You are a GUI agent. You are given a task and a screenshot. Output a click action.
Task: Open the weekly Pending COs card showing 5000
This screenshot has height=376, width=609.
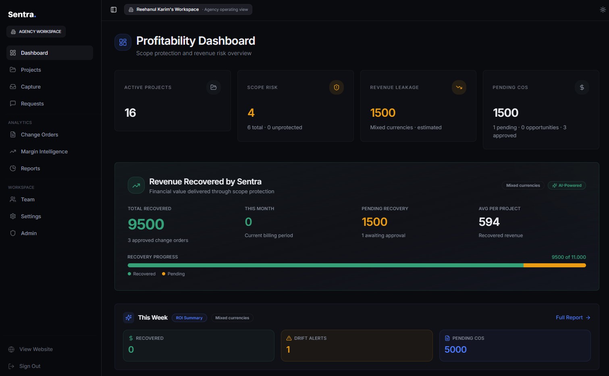tap(515, 346)
